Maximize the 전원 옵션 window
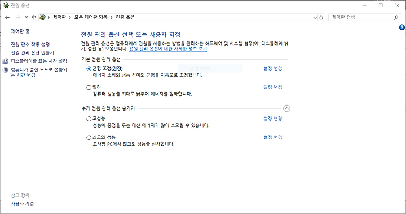This screenshot has height=214, width=406. click(x=381, y=6)
